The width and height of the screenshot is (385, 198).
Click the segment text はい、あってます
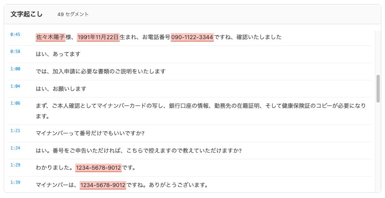coord(58,54)
